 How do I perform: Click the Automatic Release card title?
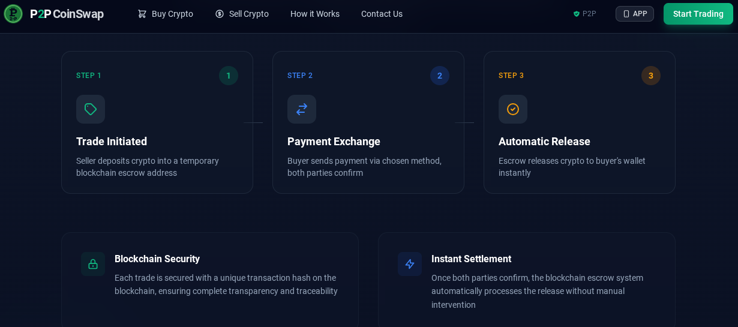coord(544,142)
